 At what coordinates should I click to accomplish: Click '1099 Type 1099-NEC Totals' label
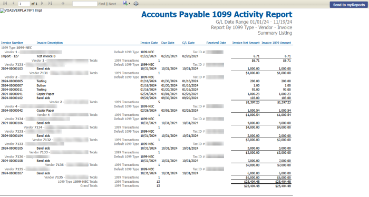pyautogui.click(x=77, y=182)
